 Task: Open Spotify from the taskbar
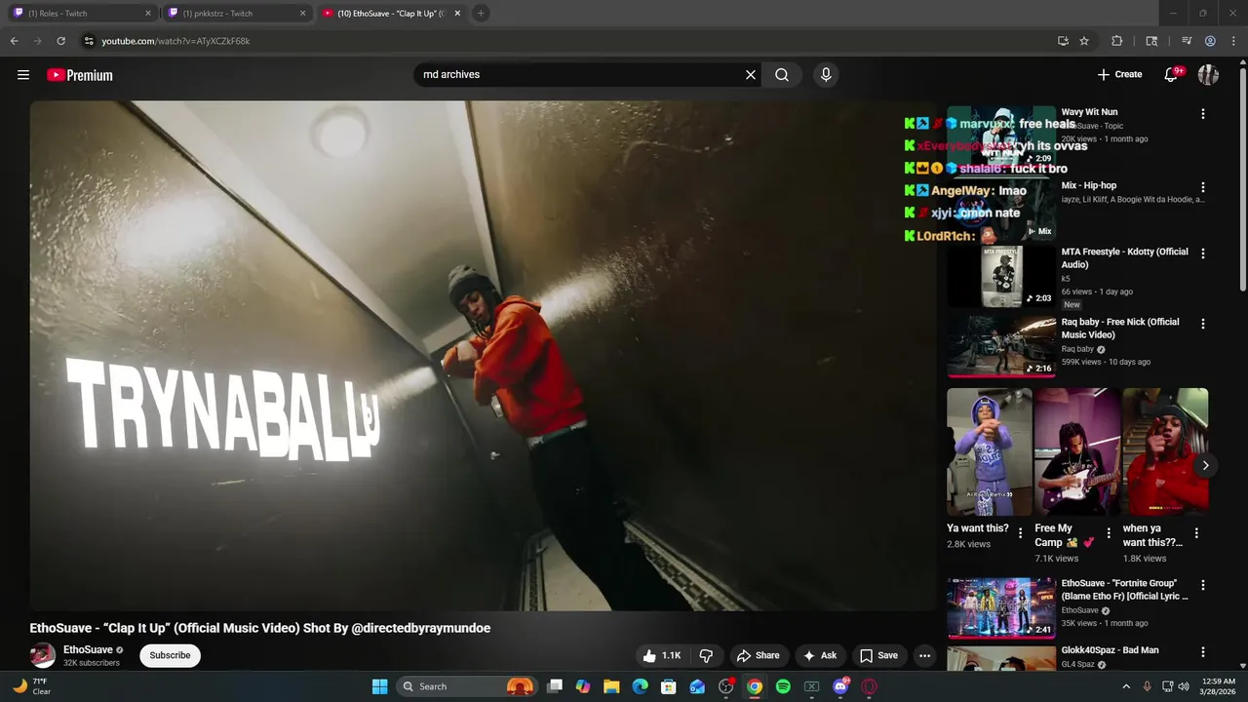783,686
